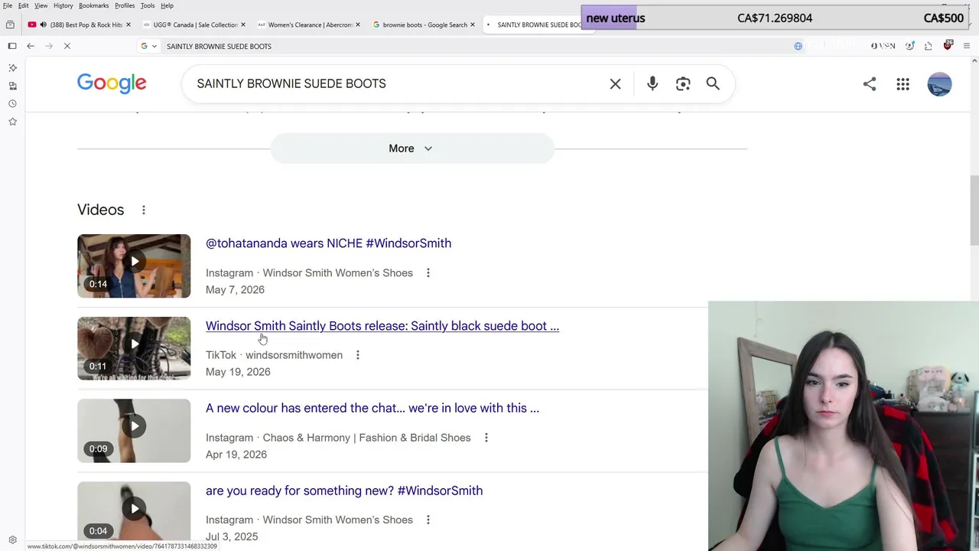979x551 pixels.
Task: Click the globe translate icon in toolbar
Action: coord(798,46)
